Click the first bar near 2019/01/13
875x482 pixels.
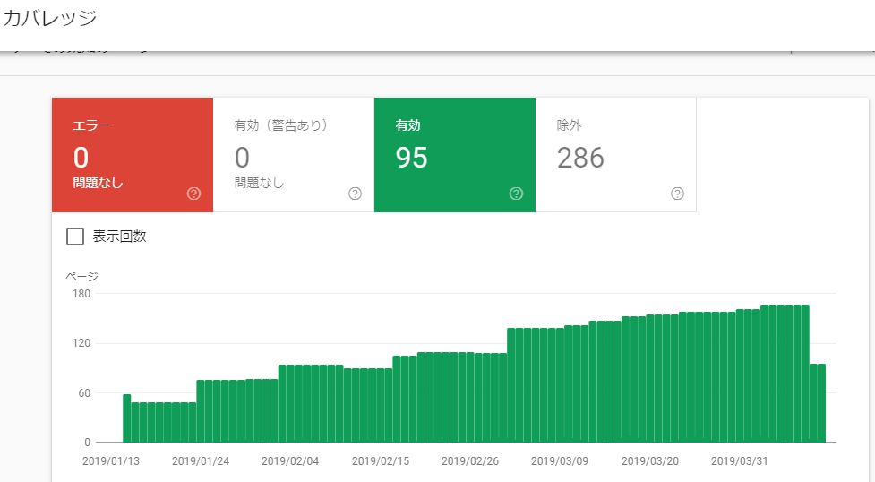click(127, 418)
